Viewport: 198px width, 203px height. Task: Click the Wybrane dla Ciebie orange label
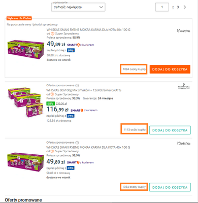pos(19,18)
